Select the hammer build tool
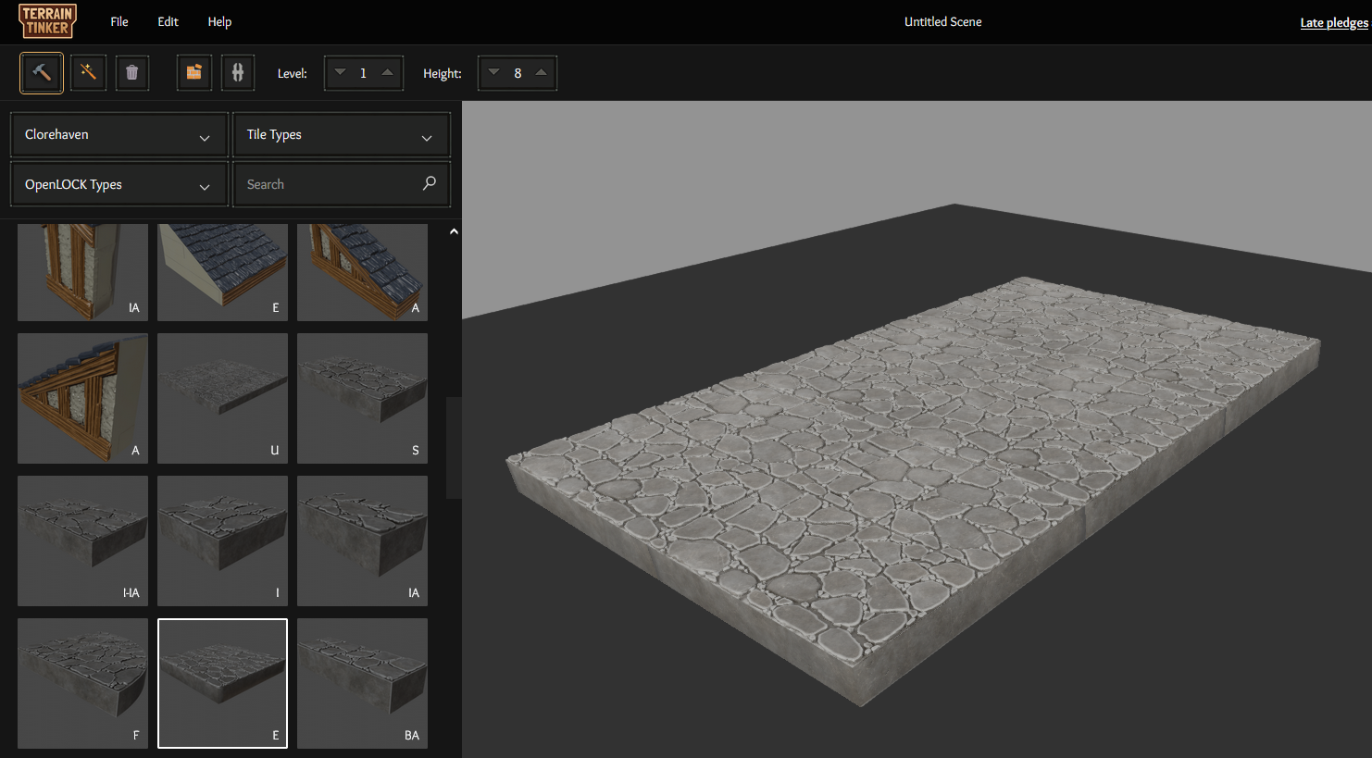 (x=42, y=73)
